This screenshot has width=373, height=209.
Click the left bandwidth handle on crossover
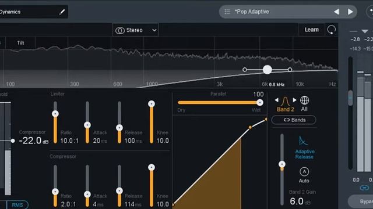point(245,70)
